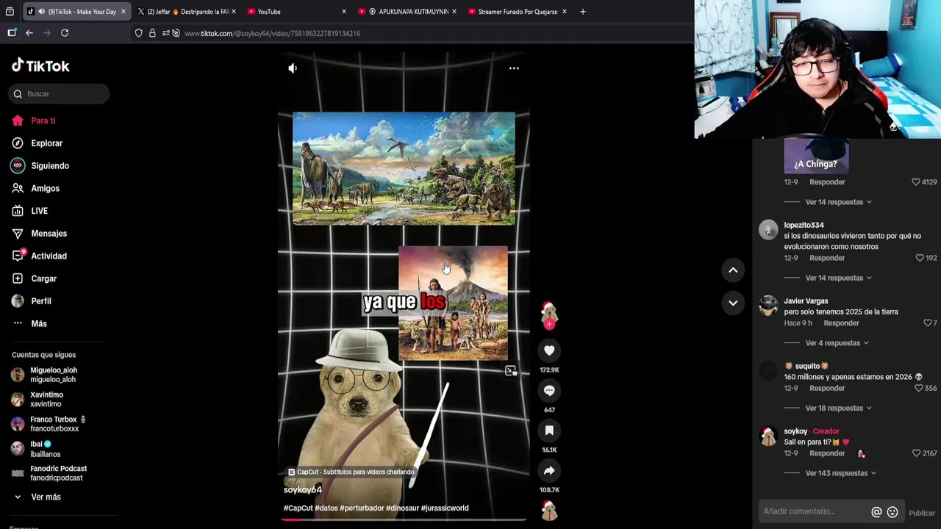This screenshot has width=941, height=529.
Task: Reply to suquito's comment
Action: pyautogui.click(x=827, y=388)
